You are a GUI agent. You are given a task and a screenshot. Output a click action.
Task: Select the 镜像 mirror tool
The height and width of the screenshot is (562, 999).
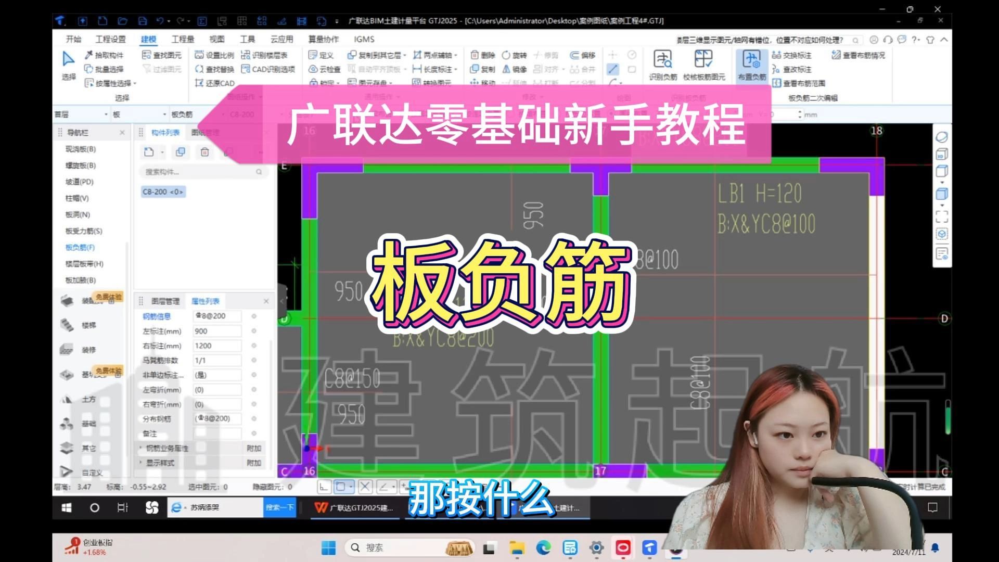point(515,69)
